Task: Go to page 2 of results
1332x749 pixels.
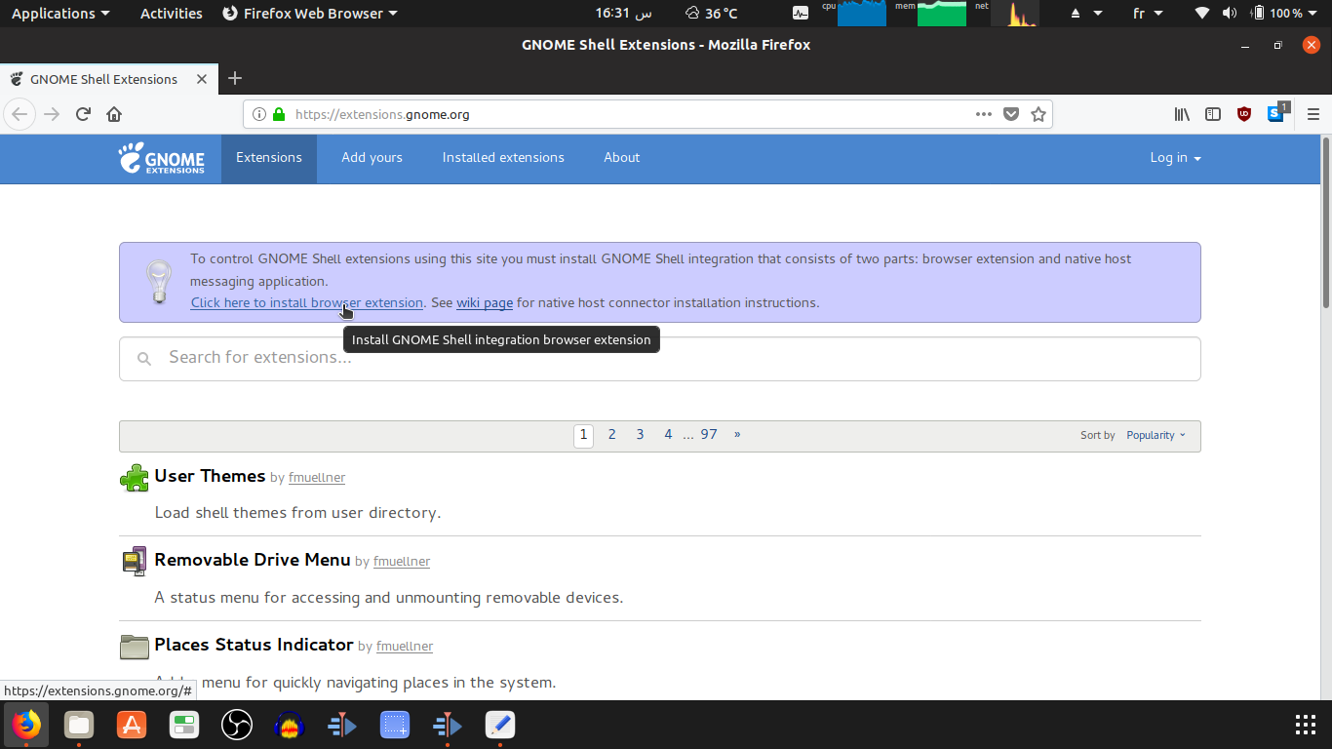Action: pyautogui.click(x=612, y=435)
